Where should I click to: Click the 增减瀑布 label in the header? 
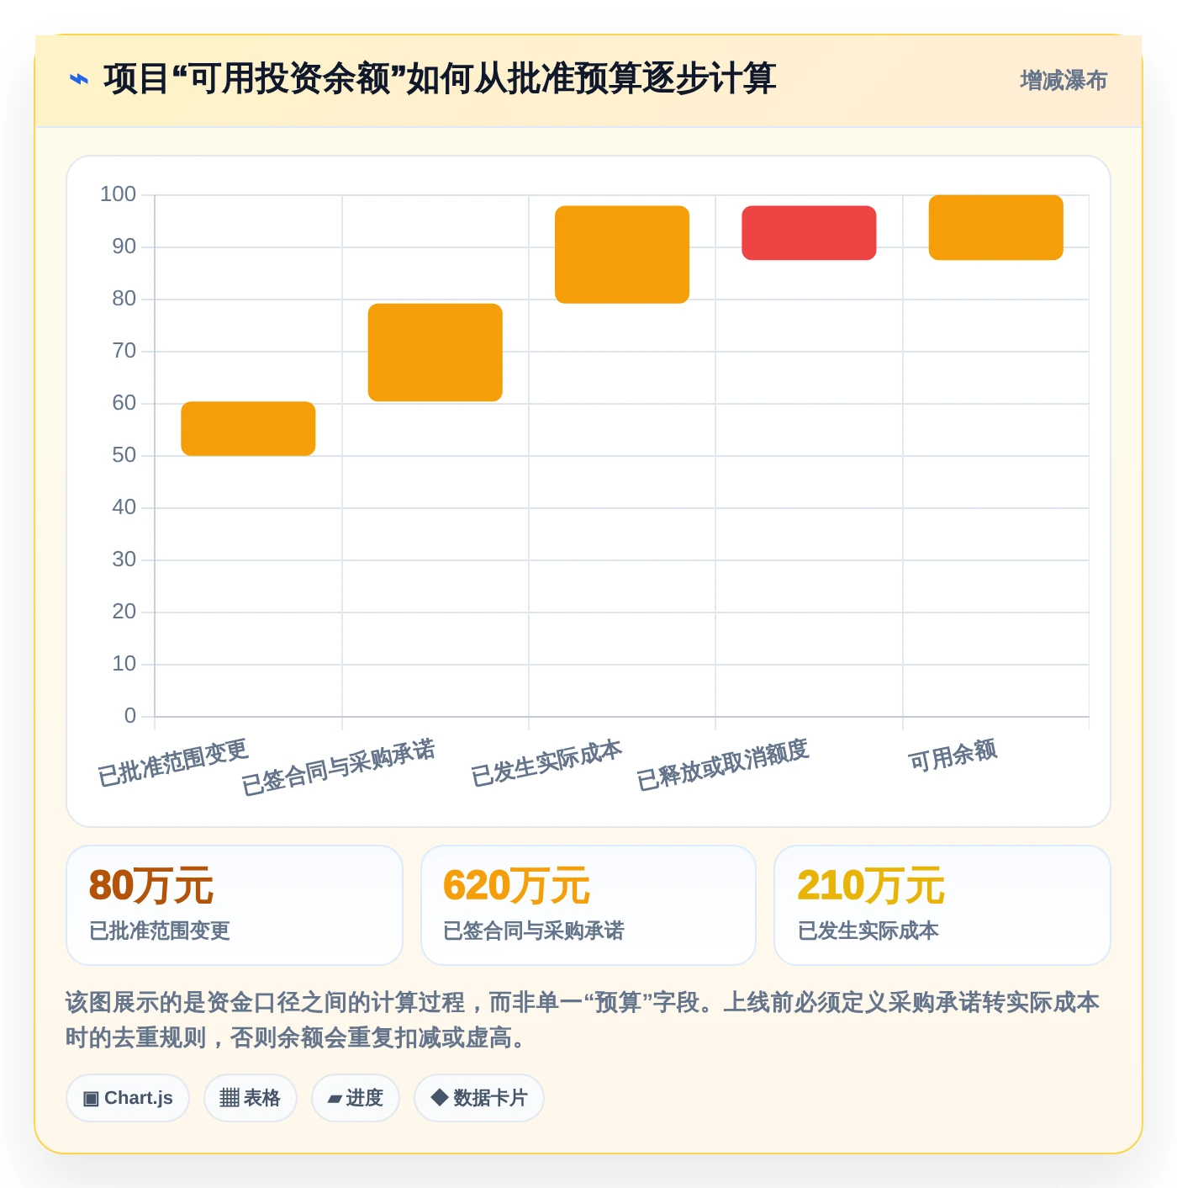pos(1064,81)
